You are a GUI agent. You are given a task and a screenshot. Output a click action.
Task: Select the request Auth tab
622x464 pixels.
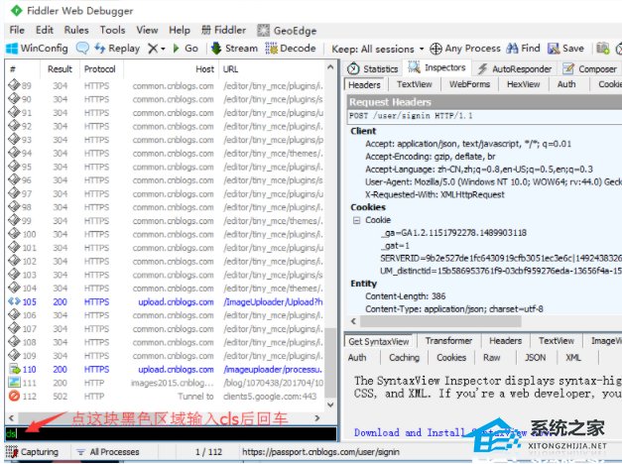coord(566,84)
